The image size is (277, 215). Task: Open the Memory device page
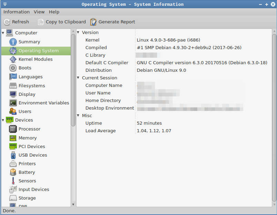(x=28, y=138)
